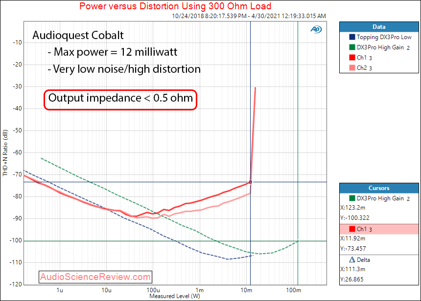This screenshot has height=301, width=421.
Task: Click the "Ch1" label in the Data legend
Action: coord(362,57)
